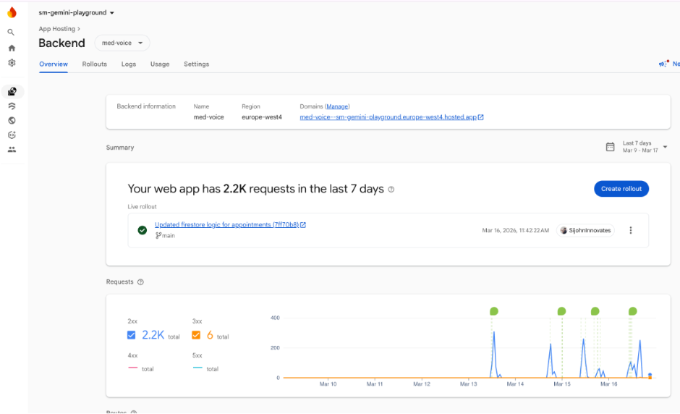Click the green success checkmark on live rollout
680x414 pixels.
pos(143,230)
